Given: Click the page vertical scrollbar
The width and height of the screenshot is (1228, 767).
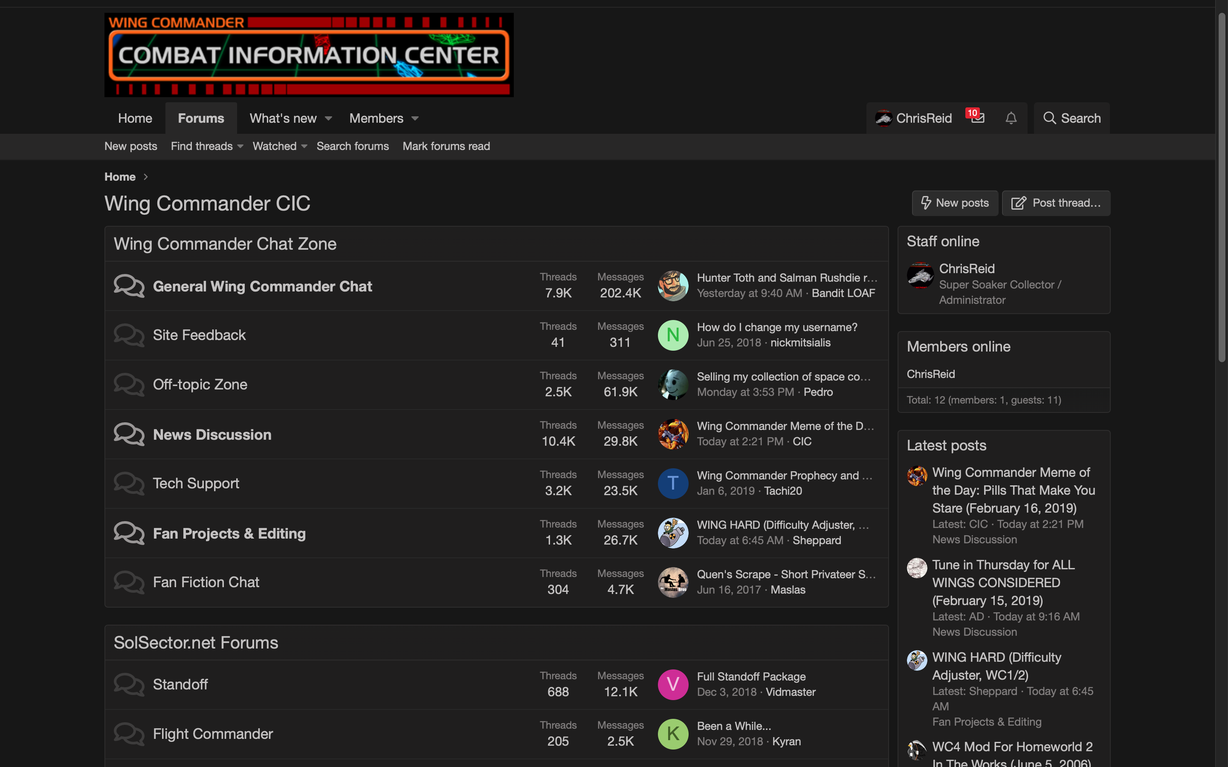Looking at the screenshot, I should pos(1222,187).
